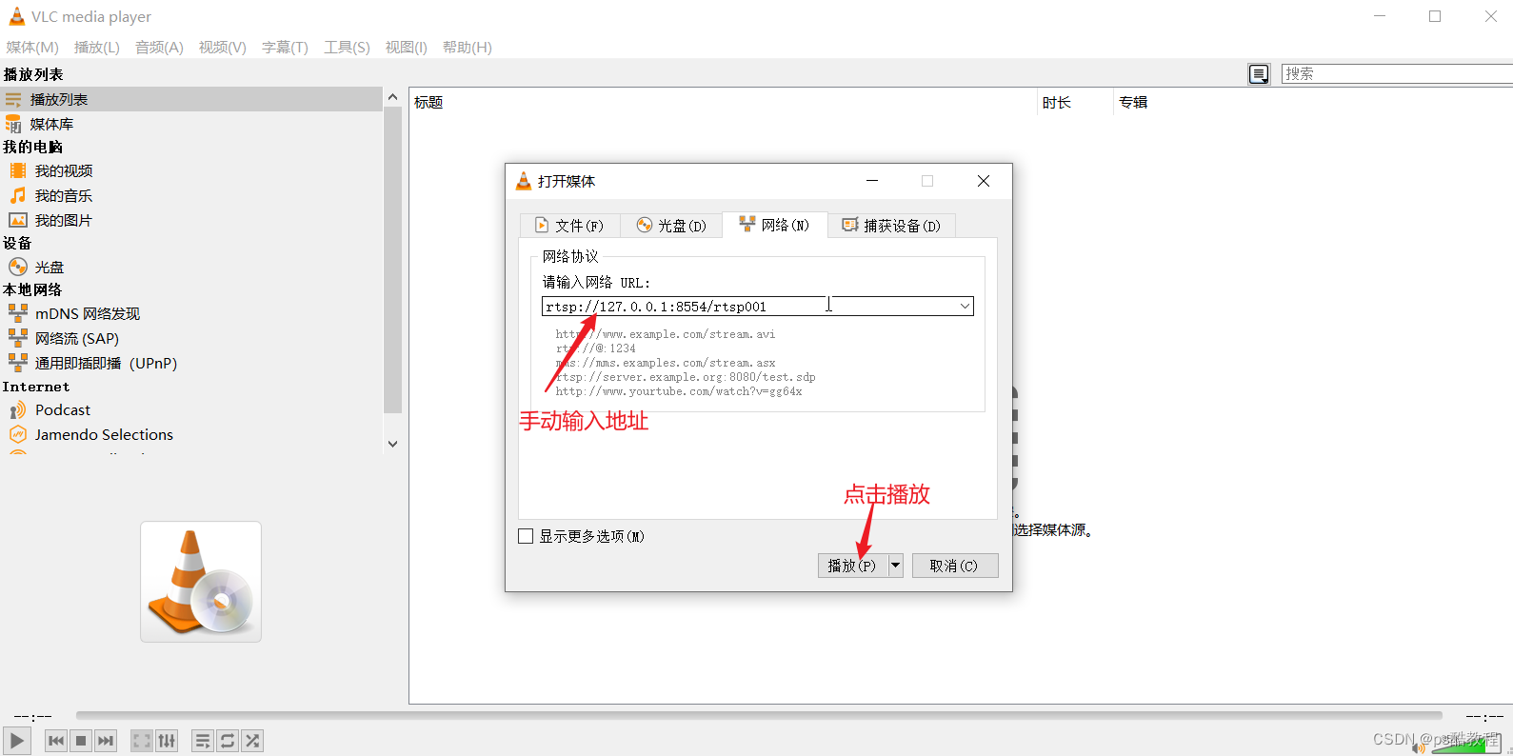Open 音频(A) menu
This screenshot has width=1513, height=756.
point(159,48)
